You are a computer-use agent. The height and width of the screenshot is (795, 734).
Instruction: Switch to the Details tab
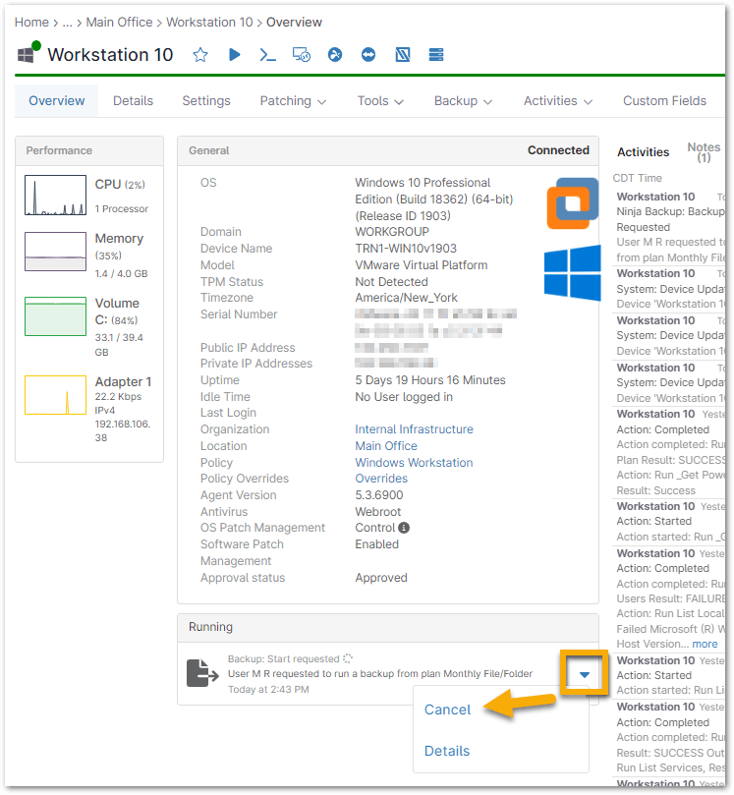[133, 101]
